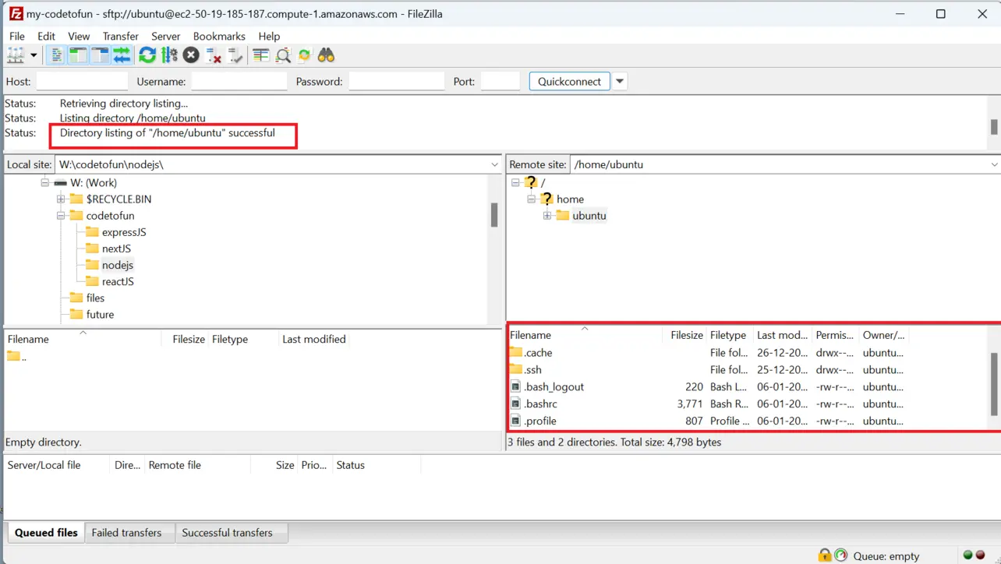Select the files folder in local tree
Viewport: 1001px width, 564px height.
click(95, 298)
